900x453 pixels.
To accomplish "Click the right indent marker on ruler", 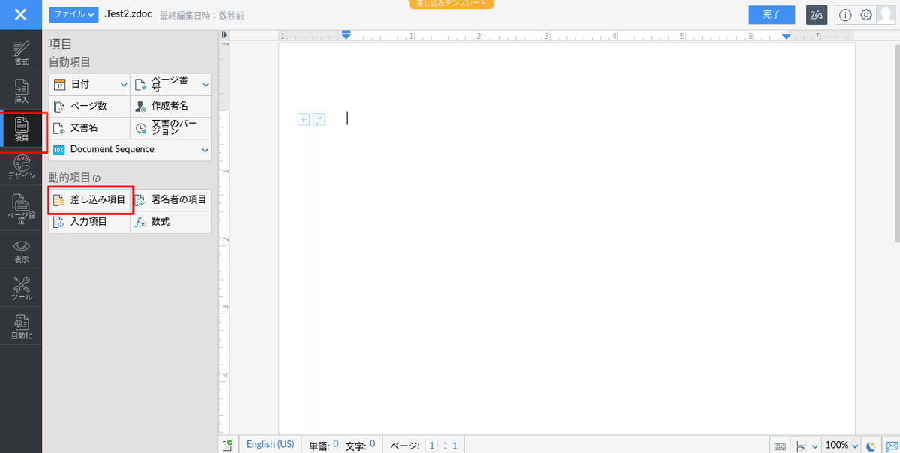I will [787, 37].
